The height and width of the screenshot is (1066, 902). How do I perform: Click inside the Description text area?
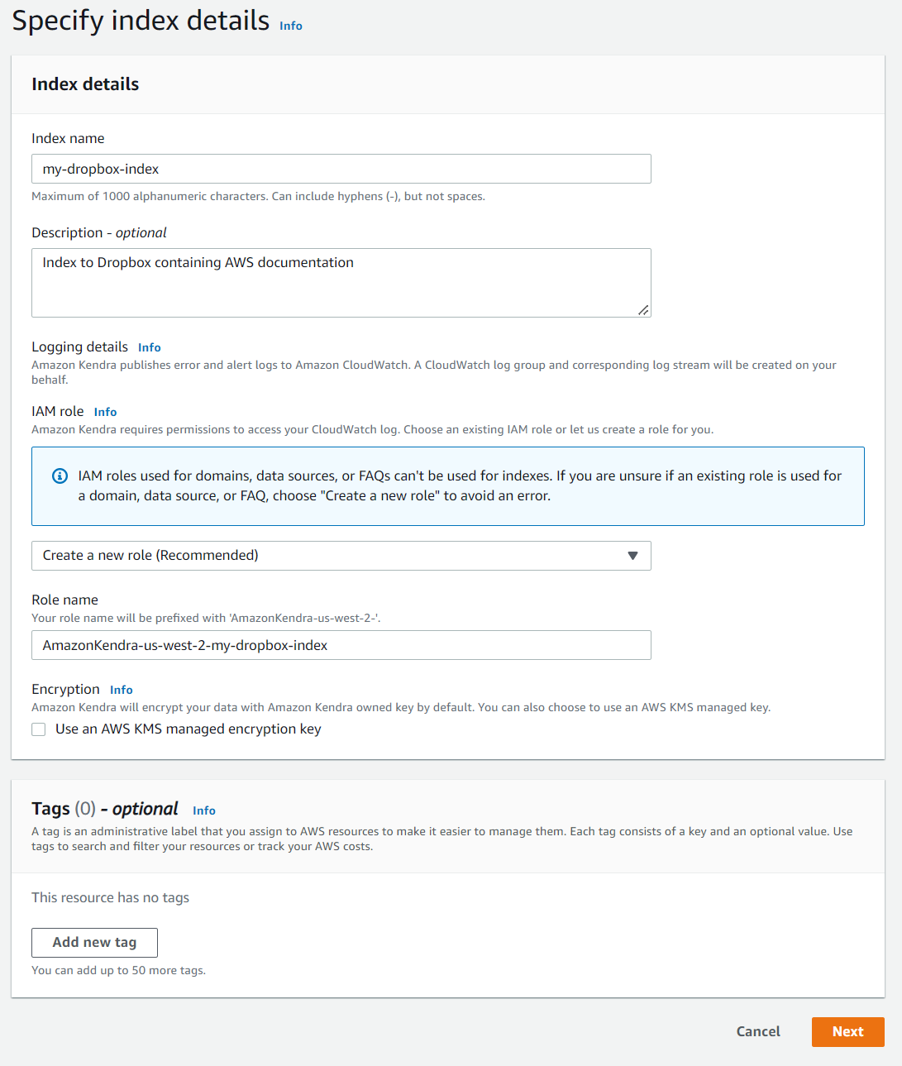pos(341,283)
